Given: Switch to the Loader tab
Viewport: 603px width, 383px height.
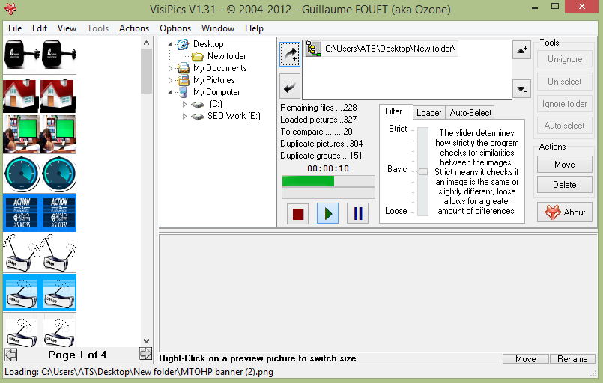Looking at the screenshot, I should pyautogui.click(x=428, y=113).
